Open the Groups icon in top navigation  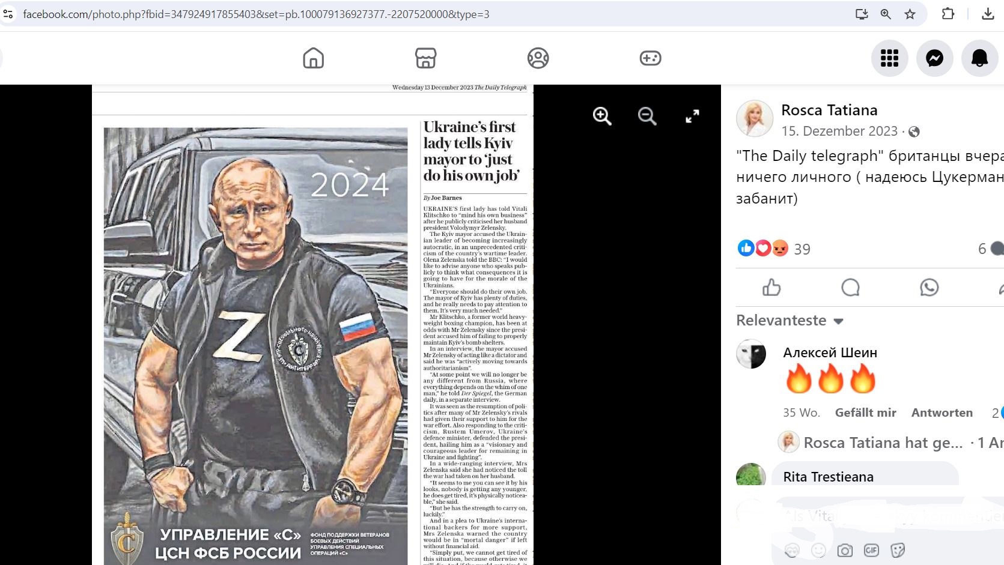tap(538, 58)
